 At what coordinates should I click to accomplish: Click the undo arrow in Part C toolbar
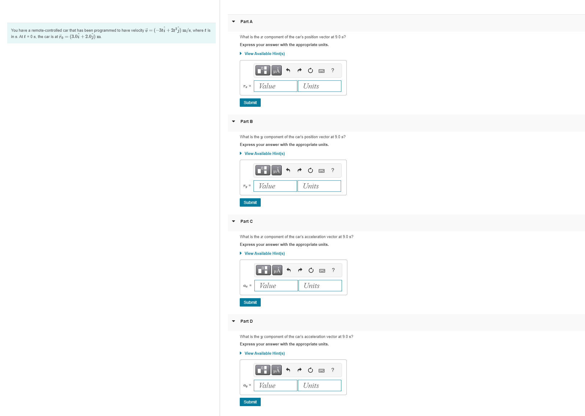289,270
